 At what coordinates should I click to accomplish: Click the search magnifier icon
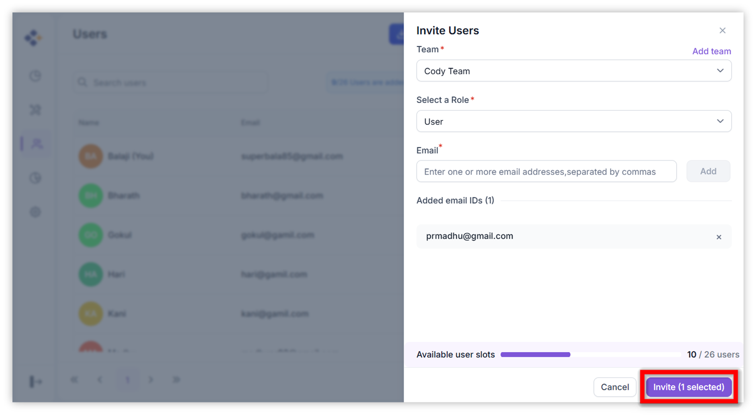point(82,82)
